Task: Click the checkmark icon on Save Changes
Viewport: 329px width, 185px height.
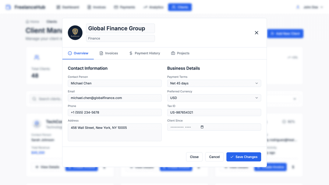Action: click(232, 157)
